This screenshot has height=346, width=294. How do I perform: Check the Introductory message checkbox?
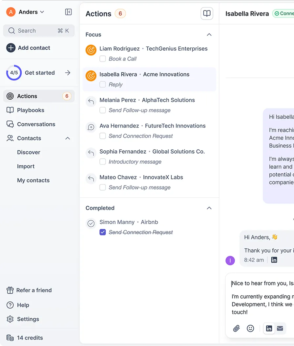click(x=103, y=162)
